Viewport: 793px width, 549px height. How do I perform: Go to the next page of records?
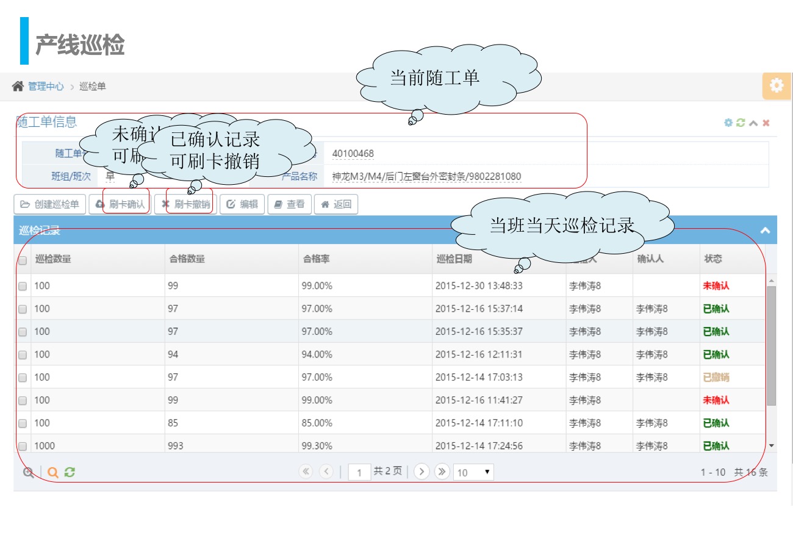tap(422, 472)
